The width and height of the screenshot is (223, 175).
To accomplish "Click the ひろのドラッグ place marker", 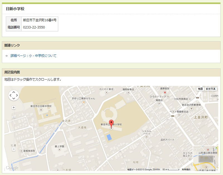I will coord(168,97).
